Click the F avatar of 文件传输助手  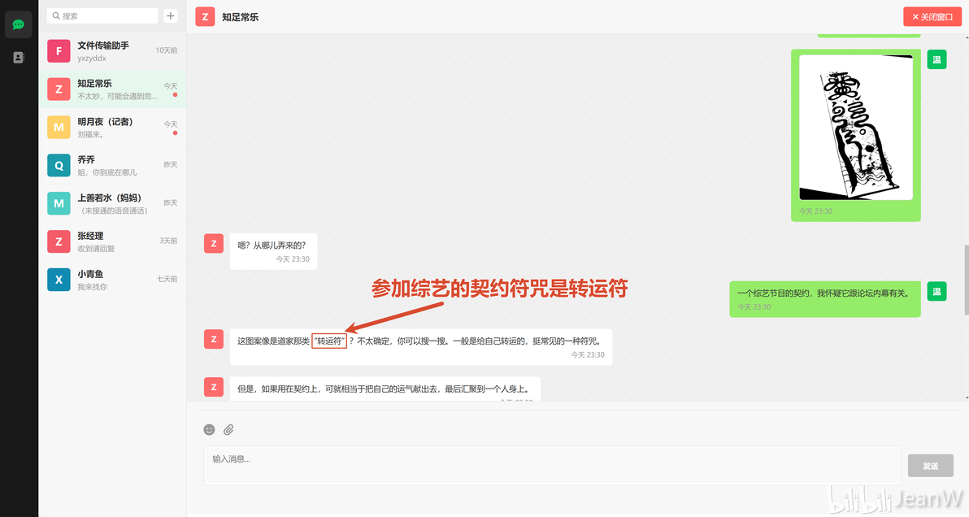pos(59,51)
